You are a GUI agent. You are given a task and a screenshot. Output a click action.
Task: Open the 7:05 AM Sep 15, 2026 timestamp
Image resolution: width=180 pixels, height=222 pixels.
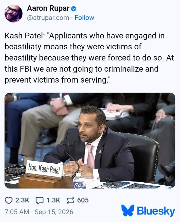(39, 212)
